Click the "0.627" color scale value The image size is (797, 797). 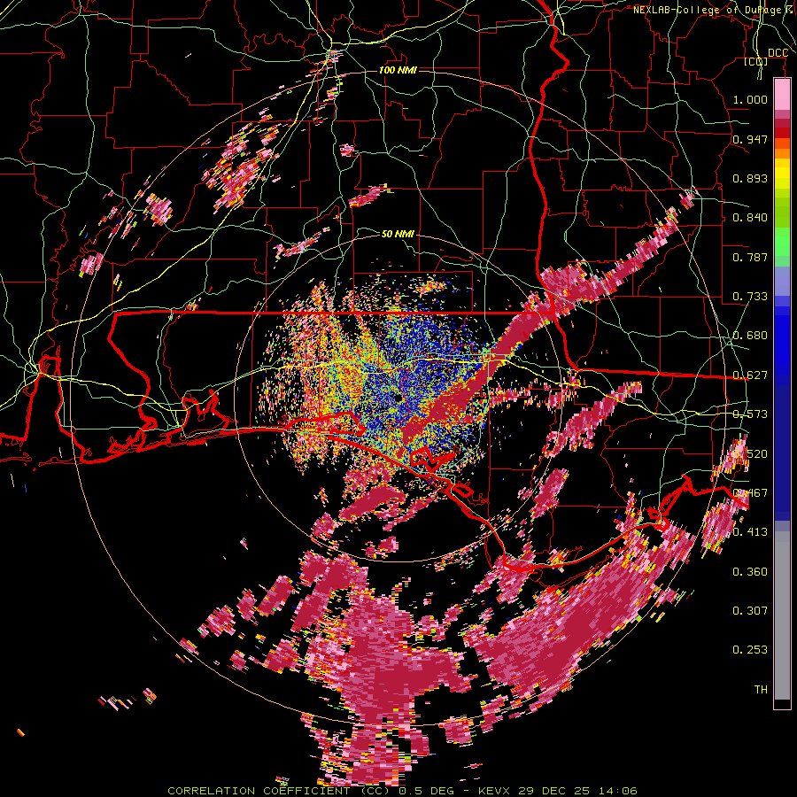[x=750, y=375]
